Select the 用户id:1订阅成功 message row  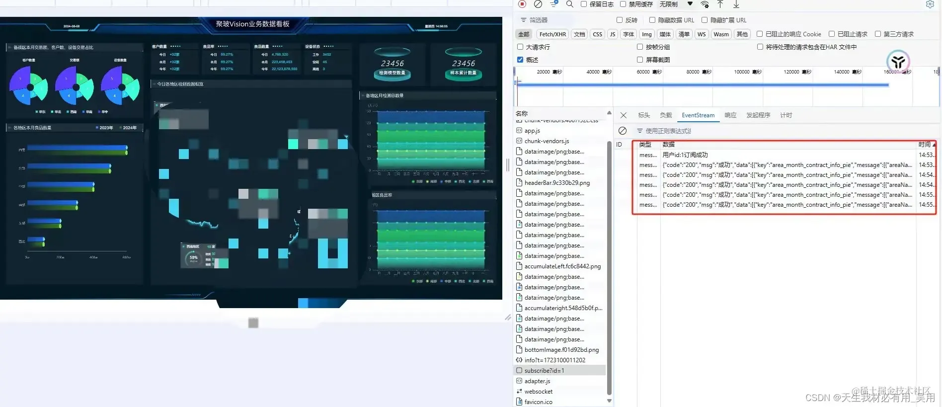775,155
